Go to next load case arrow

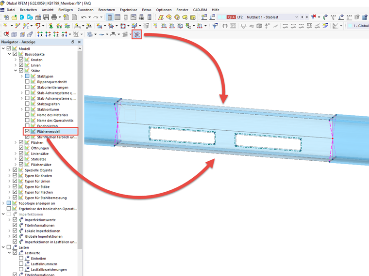pyautogui.click(x=307, y=17)
